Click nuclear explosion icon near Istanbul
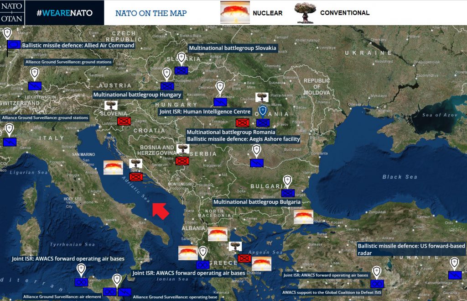The width and height of the screenshot is (467, 301). [303, 217]
